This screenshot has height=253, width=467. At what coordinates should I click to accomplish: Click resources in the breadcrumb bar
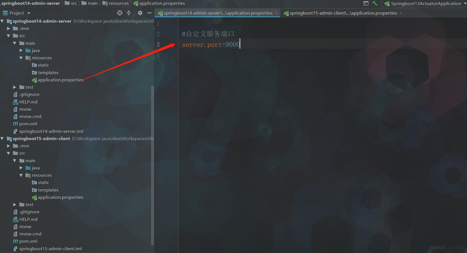[116, 3]
